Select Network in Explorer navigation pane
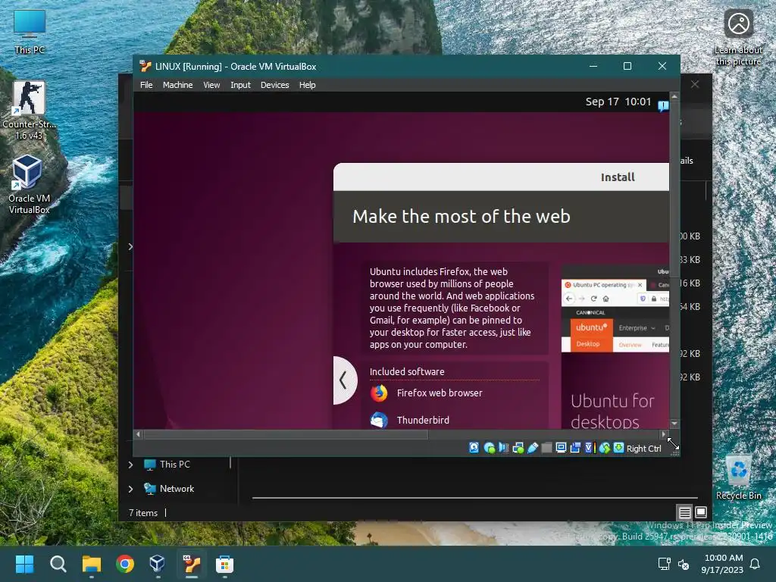The width and height of the screenshot is (776, 582). (x=169, y=489)
